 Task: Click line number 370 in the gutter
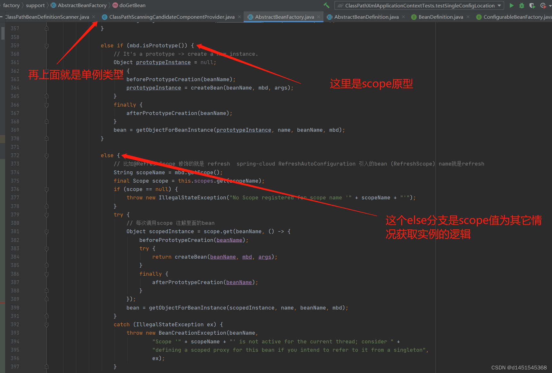click(15, 139)
